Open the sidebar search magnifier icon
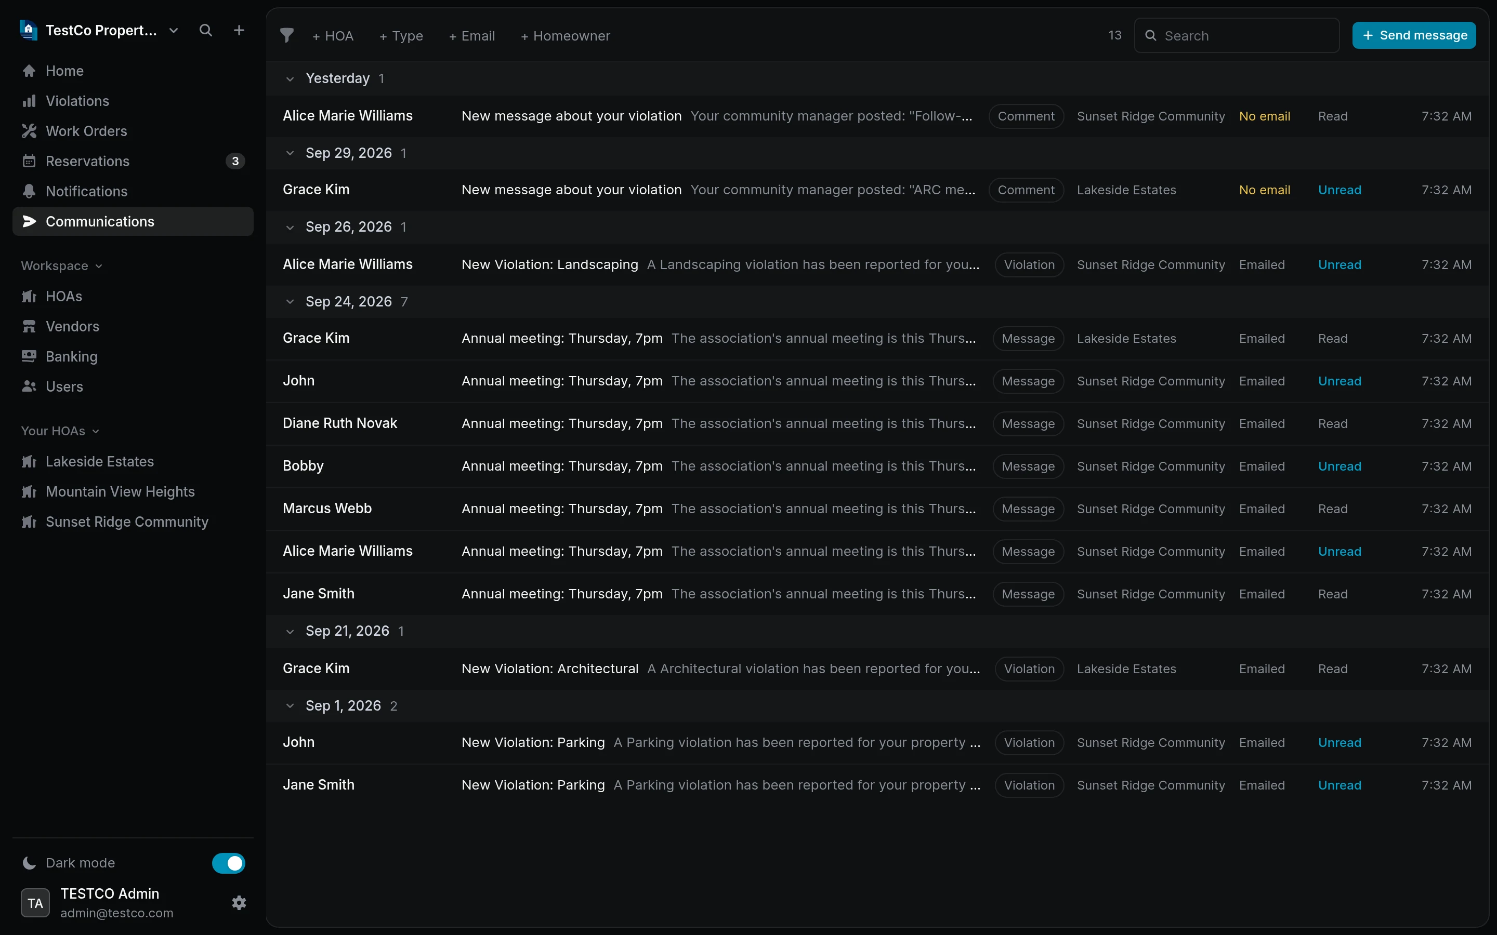The image size is (1497, 935). pyautogui.click(x=206, y=30)
